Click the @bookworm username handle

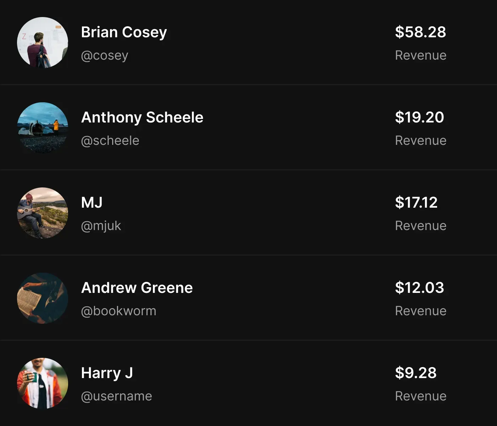pyautogui.click(x=118, y=311)
